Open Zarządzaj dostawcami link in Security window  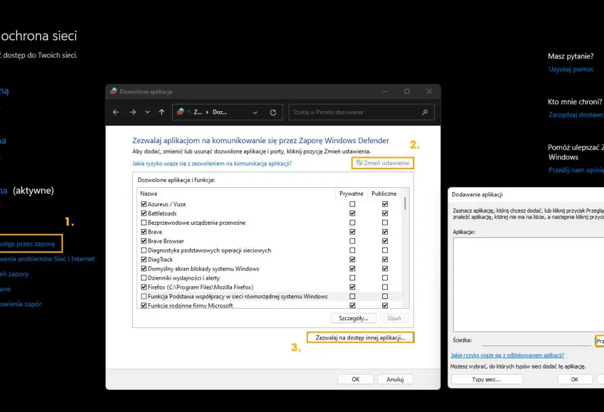point(576,115)
